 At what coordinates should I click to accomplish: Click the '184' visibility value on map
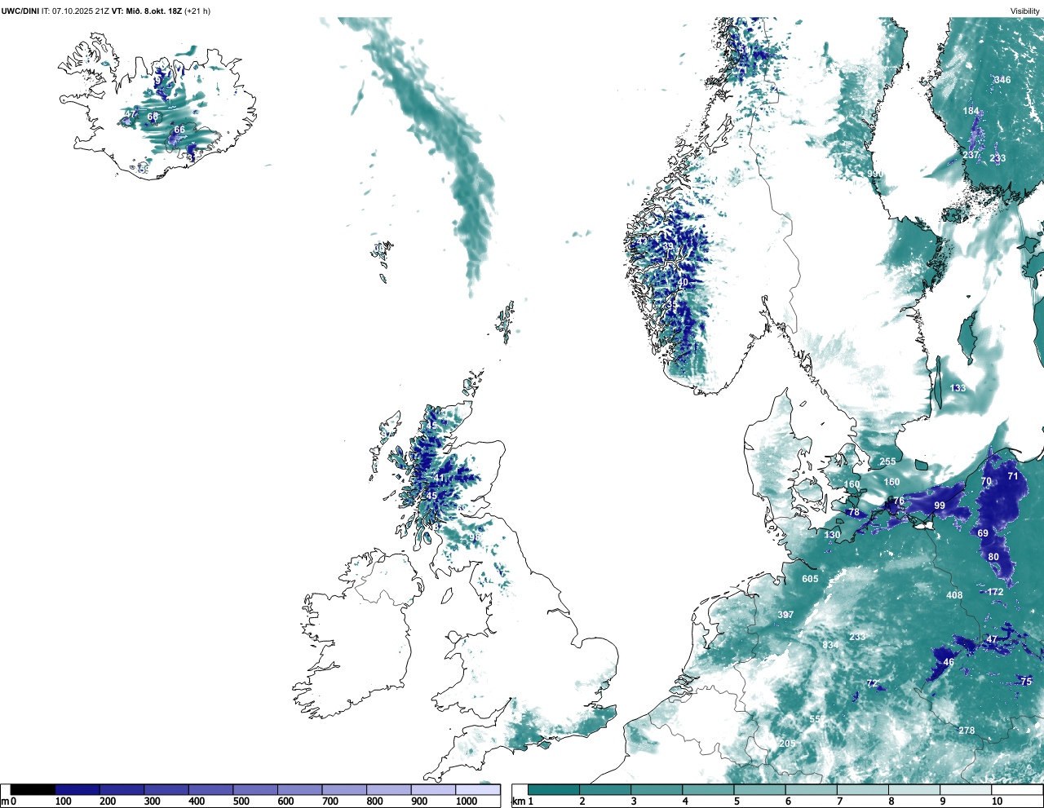pyautogui.click(x=971, y=111)
